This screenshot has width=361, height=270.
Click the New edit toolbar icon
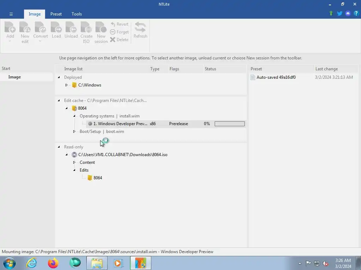pyautogui.click(x=25, y=27)
